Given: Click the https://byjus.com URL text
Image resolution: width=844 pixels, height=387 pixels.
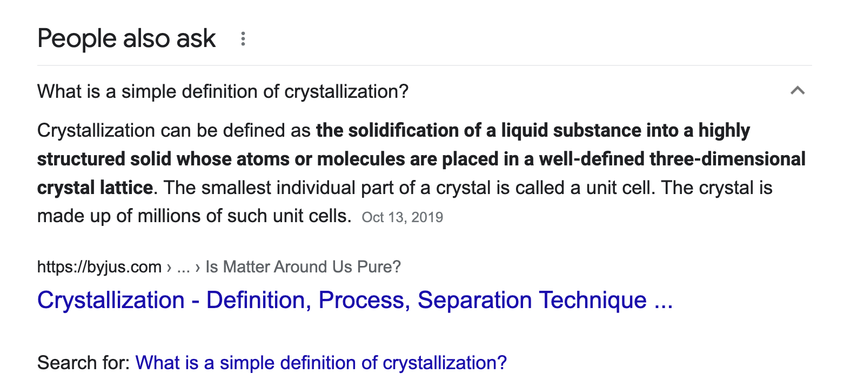Looking at the screenshot, I should (x=99, y=266).
